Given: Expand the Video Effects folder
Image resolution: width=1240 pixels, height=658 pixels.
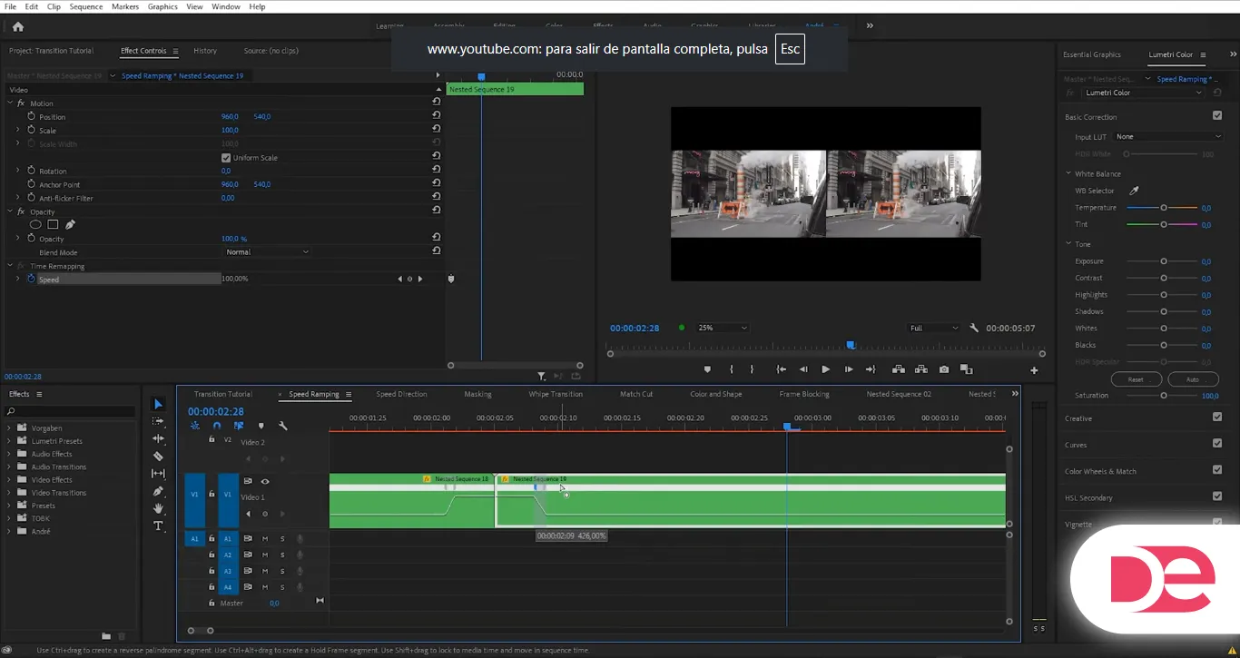Looking at the screenshot, I should coord(10,480).
